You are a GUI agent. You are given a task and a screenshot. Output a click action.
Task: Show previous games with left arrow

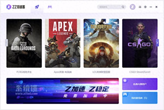pos(6,43)
